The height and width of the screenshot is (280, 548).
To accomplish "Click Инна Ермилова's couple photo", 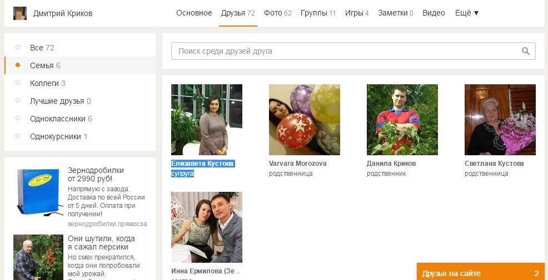I will point(207,227).
